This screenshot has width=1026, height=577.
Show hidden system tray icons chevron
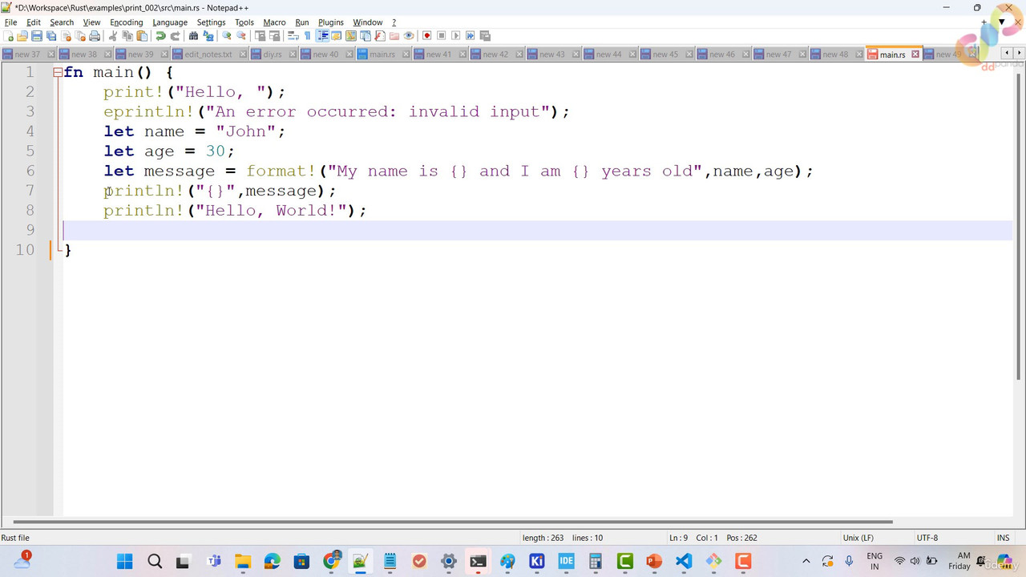(x=806, y=561)
